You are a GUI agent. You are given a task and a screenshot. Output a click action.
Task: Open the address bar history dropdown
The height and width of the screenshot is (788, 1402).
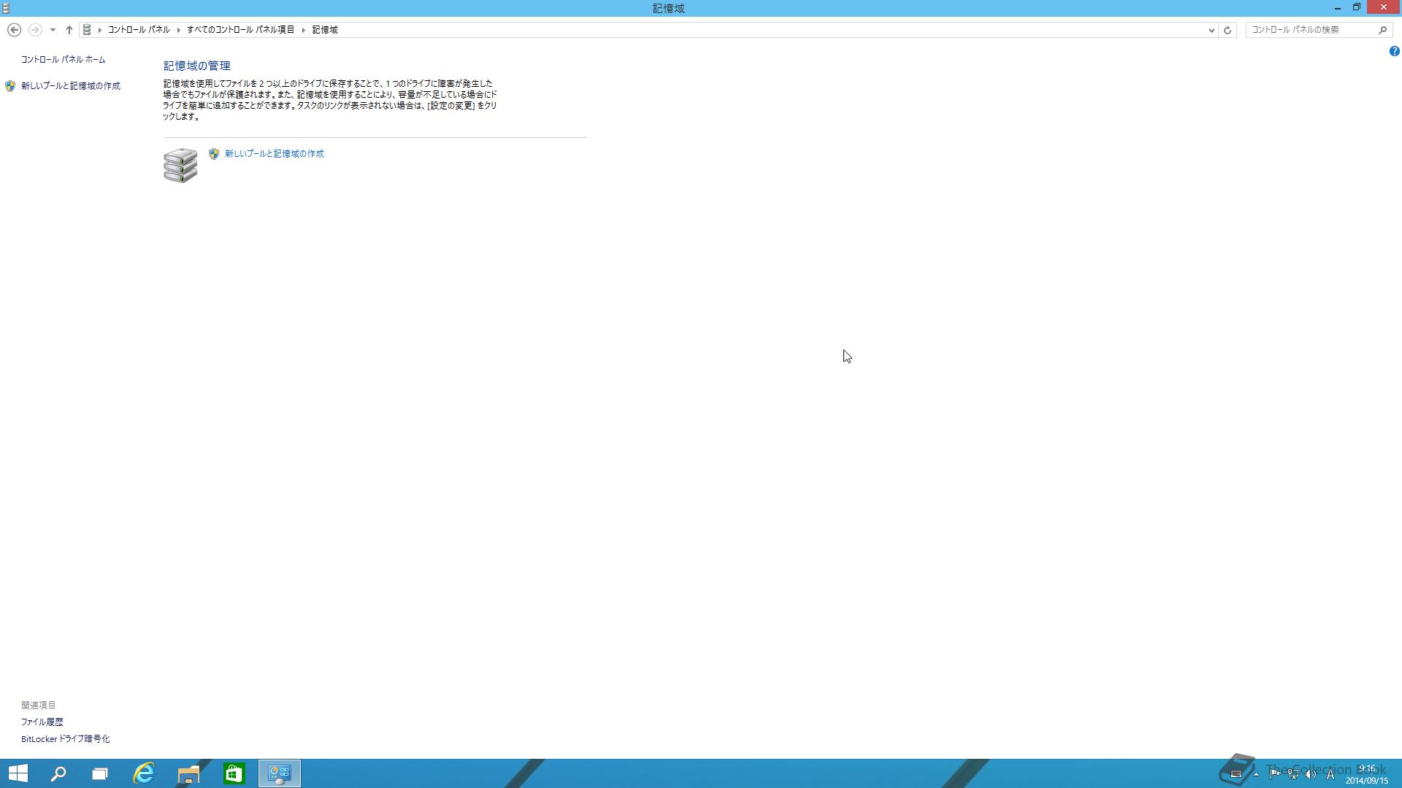pos(1211,30)
